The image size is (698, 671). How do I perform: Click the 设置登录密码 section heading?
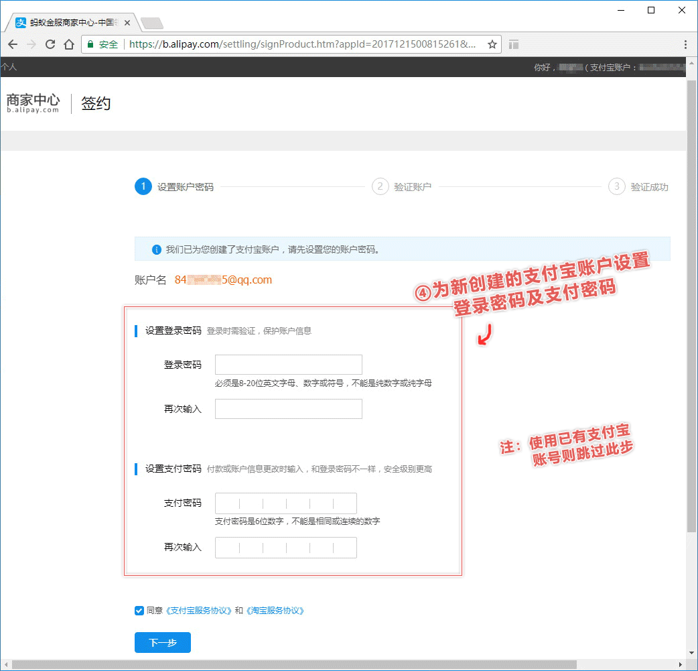click(173, 330)
